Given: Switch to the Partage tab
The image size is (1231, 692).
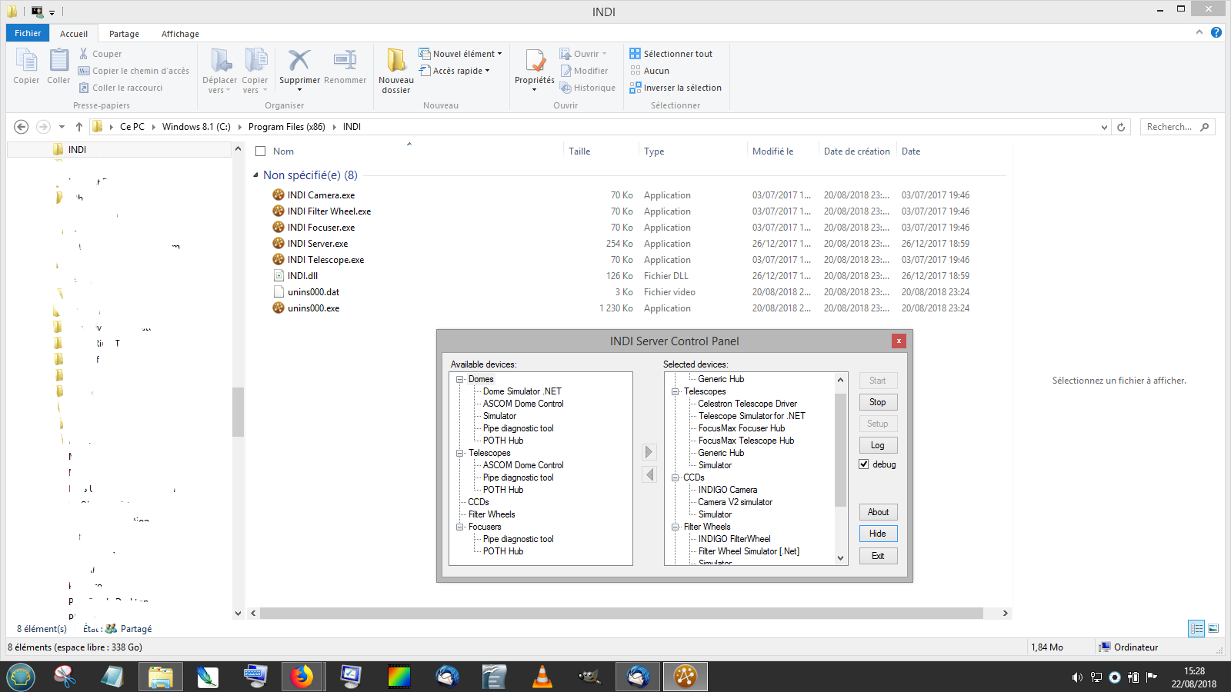Looking at the screenshot, I should click(x=124, y=34).
